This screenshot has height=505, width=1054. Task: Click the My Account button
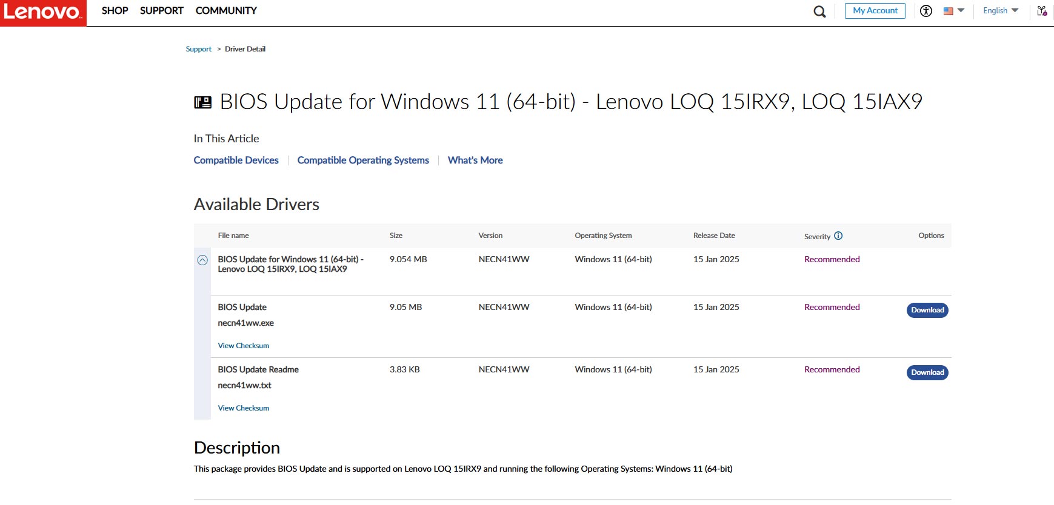(875, 11)
